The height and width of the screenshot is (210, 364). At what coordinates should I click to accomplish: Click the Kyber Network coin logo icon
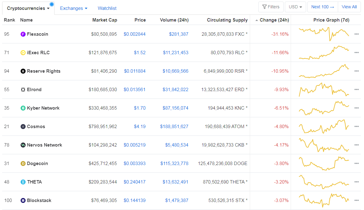[x=23, y=108]
